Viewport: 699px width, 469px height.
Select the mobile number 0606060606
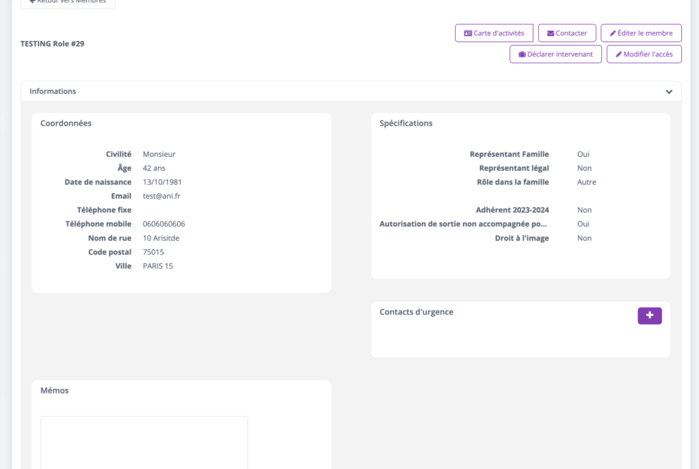click(164, 224)
